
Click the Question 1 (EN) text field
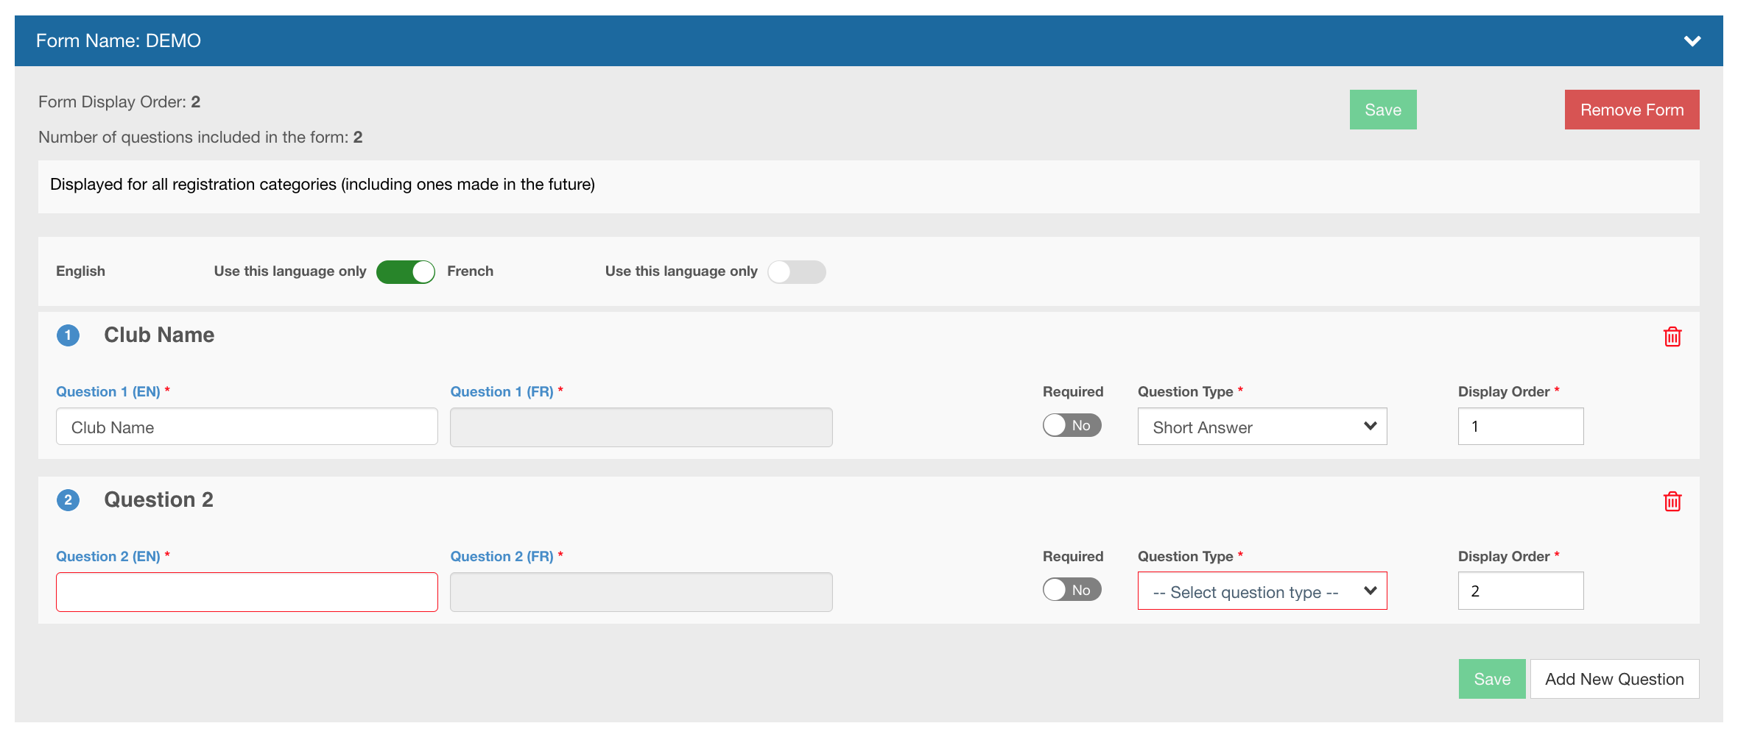pos(247,427)
